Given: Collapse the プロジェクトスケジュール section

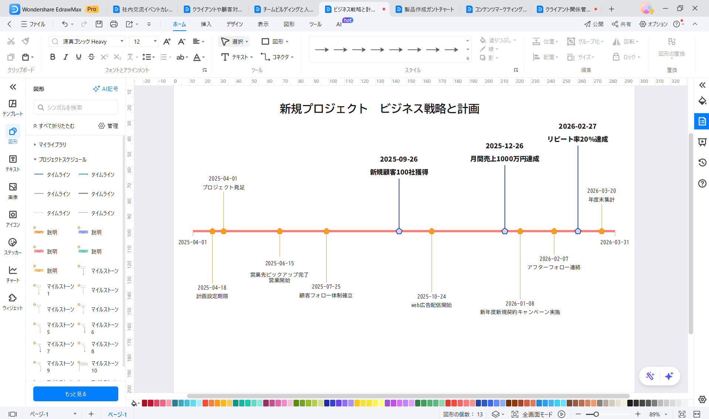Looking at the screenshot, I should click(x=35, y=159).
